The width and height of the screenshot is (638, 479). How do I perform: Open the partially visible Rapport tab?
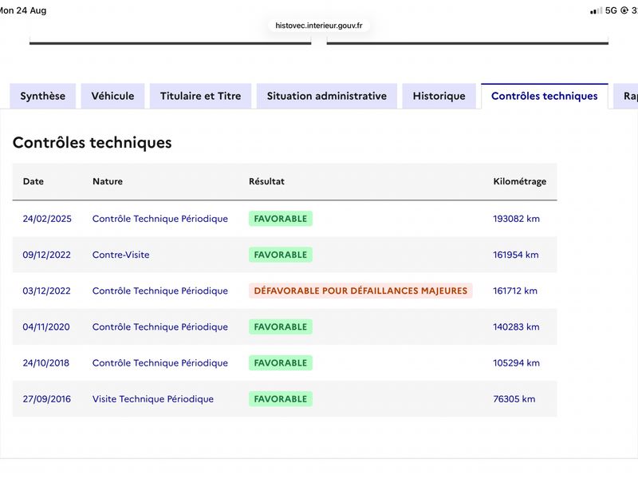tap(627, 96)
